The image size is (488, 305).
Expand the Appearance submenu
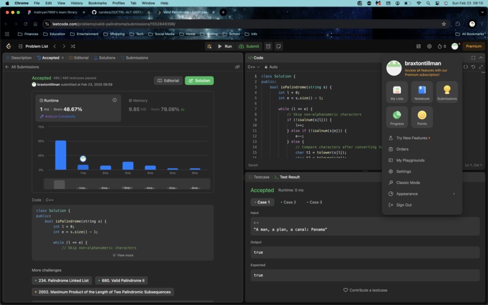422,194
